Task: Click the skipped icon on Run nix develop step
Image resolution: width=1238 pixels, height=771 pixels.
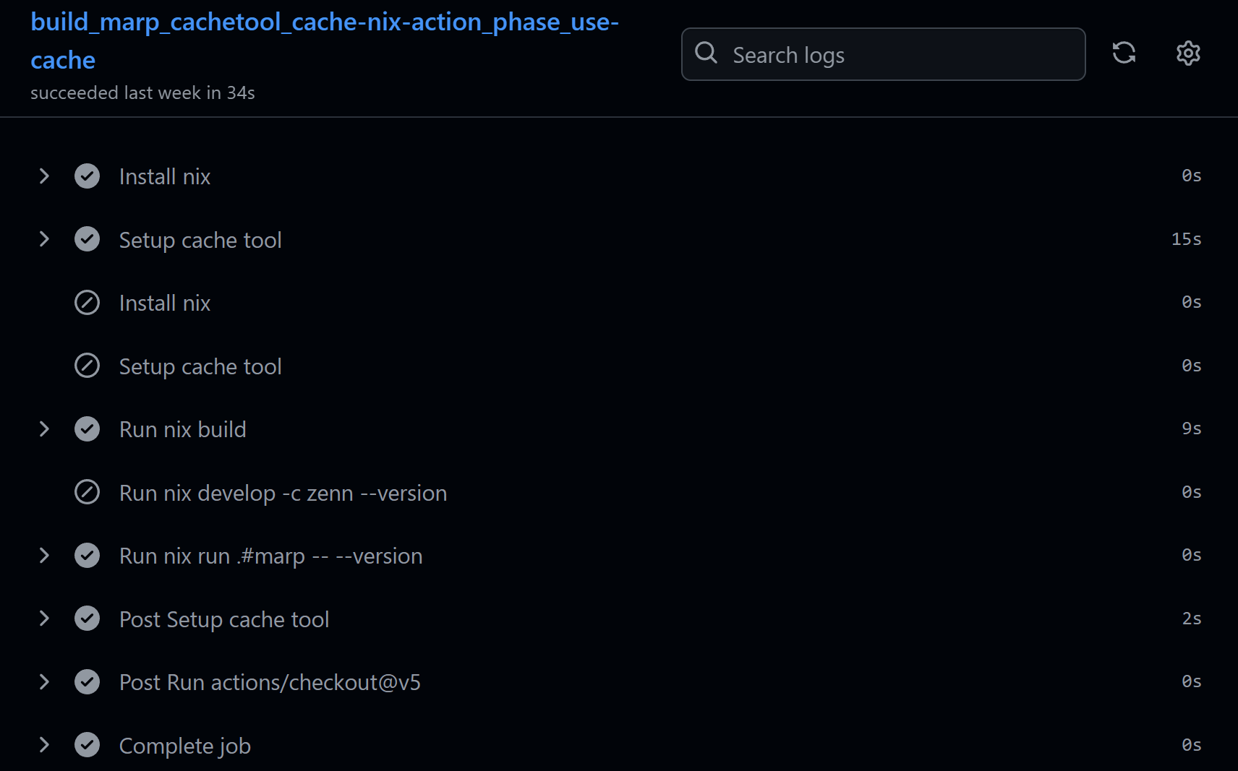Action: click(x=87, y=492)
